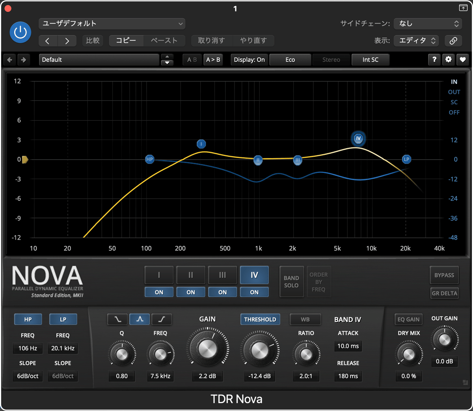Click the HP slope 6dB/oct selector
The image size is (473, 411).
(x=28, y=376)
